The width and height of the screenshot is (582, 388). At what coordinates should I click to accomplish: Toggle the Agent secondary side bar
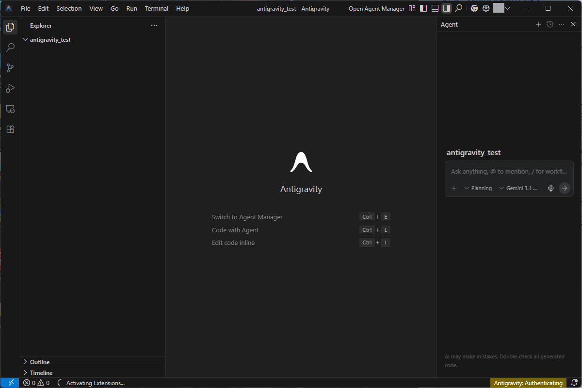[447, 8]
